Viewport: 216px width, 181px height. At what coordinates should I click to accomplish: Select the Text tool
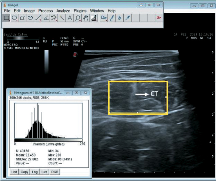pyautogui.click(x=70, y=18)
